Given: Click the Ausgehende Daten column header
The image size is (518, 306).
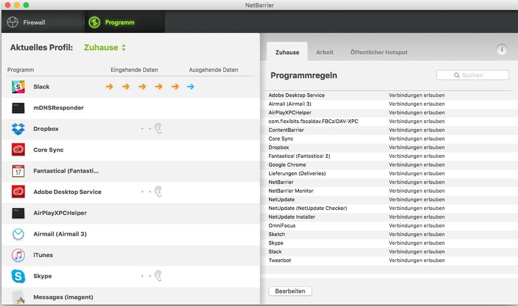Looking at the screenshot, I should (213, 70).
